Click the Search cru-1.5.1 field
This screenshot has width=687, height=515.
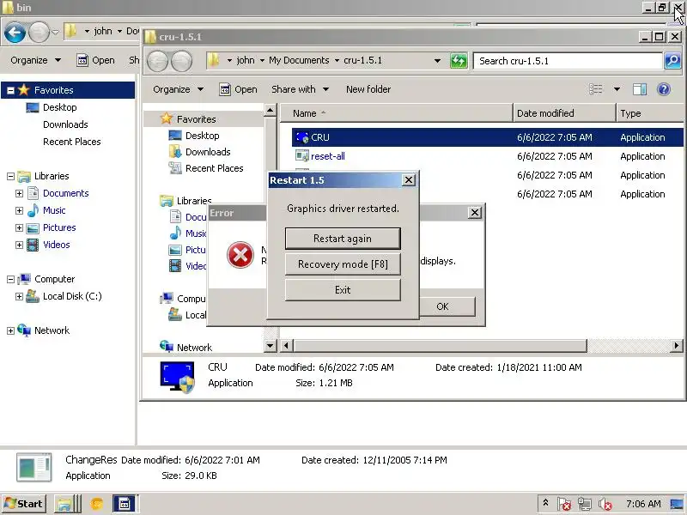(568, 61)
